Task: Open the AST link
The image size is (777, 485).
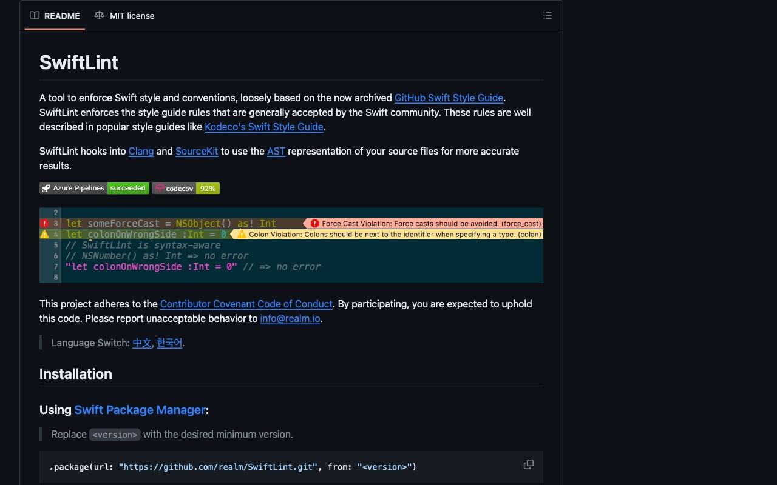Action: 276,151
